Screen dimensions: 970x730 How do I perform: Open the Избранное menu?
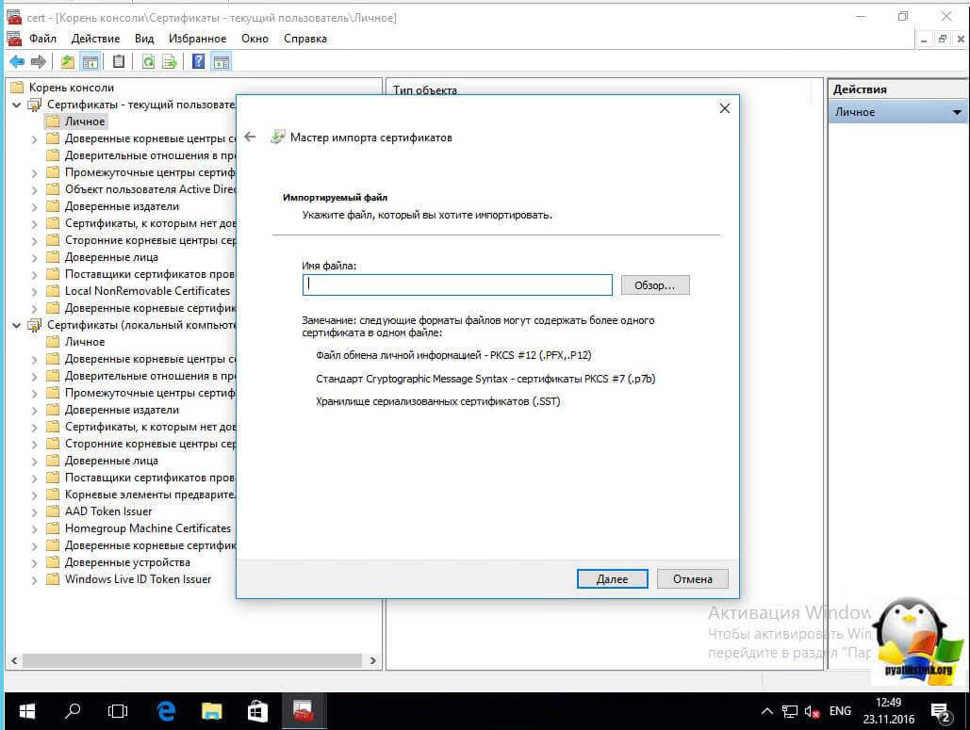(x=197, y=39)
